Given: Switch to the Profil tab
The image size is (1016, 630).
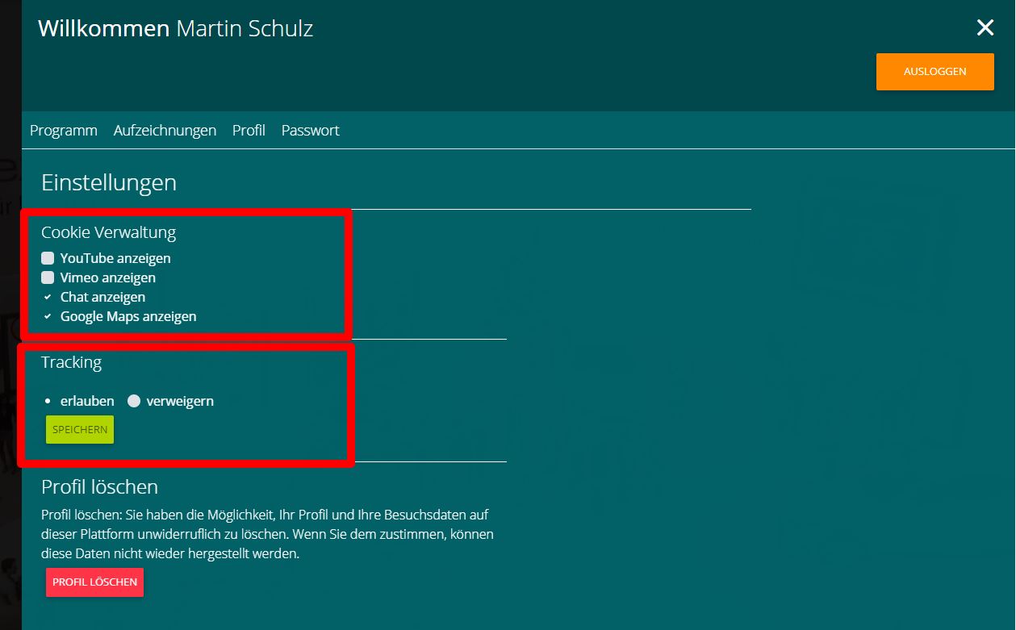Looking at the screenshot, I should click(x=248, y=130).
